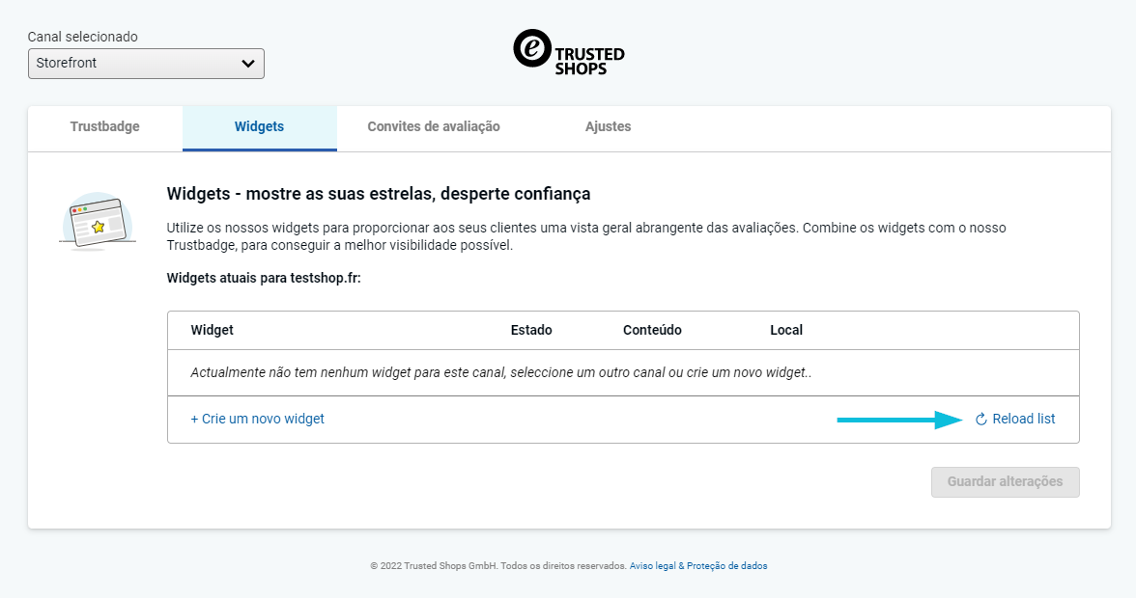The height and width of the screenshot is (598, 1136).
Task: Click the widget browser window star illustration
Action: tap(97, 222)
